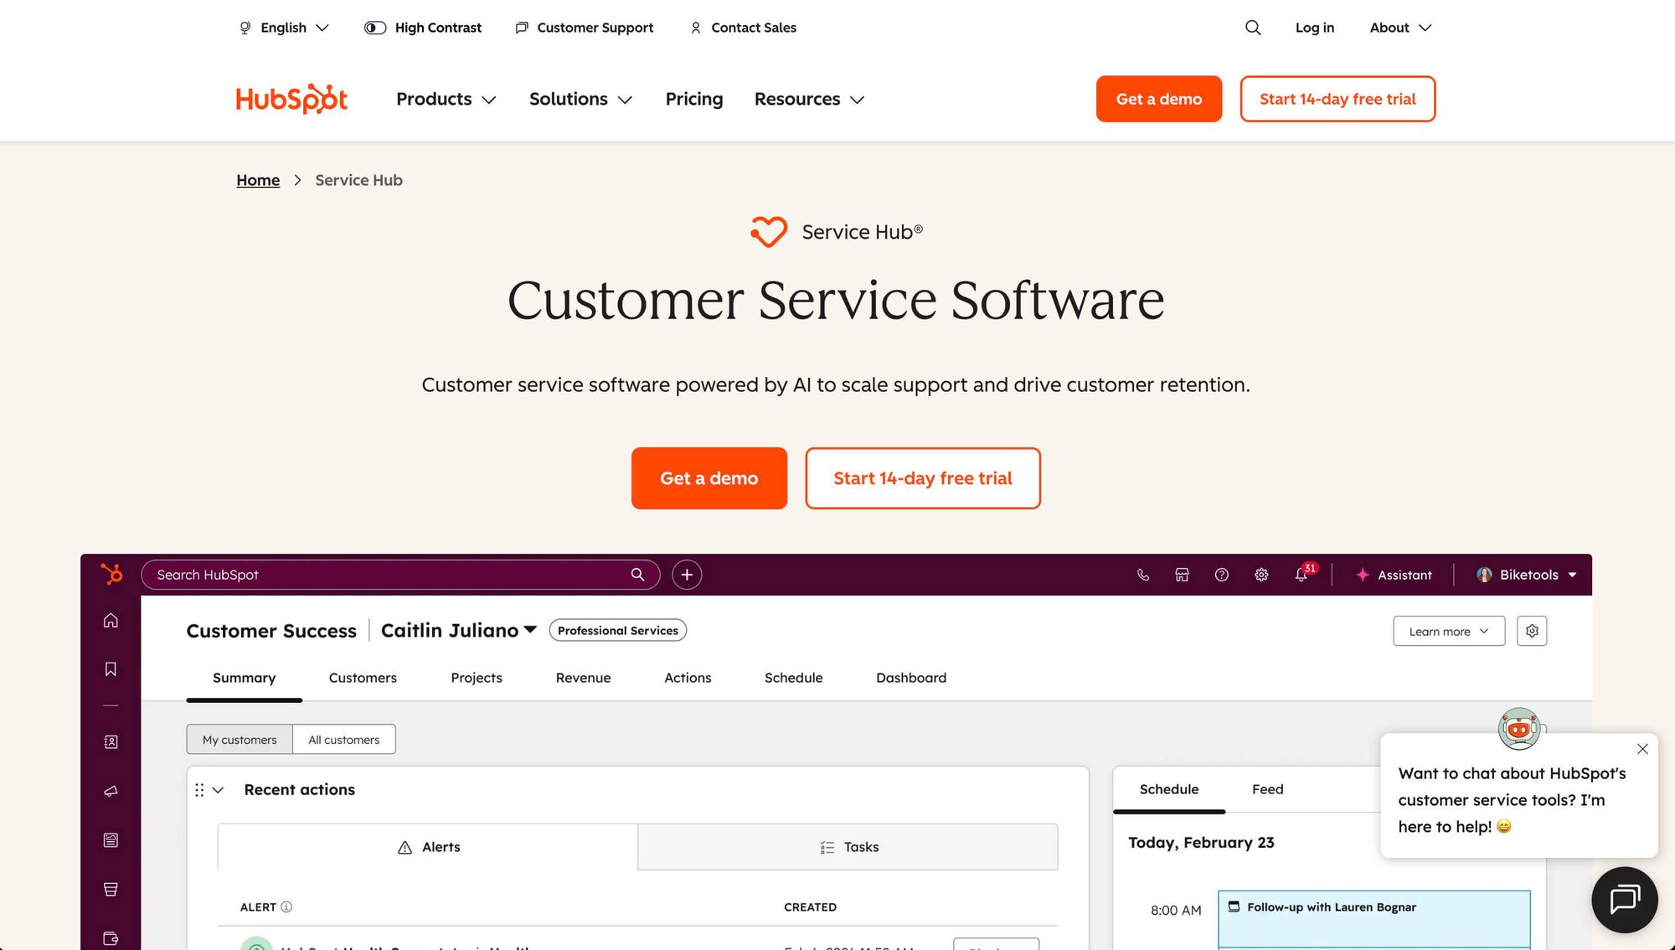
Task: Open the English language dropdown
Action: (x=285, y=28)
